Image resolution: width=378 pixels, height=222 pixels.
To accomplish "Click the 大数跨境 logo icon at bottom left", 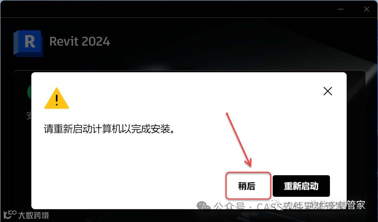I will click(x=10, y=215).
